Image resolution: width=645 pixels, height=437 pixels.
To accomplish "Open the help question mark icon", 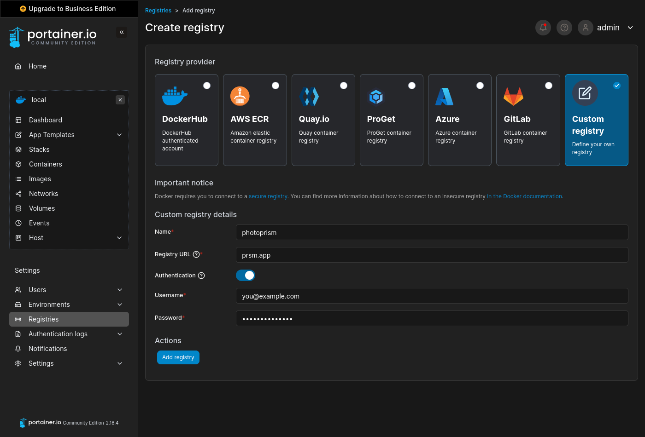I will [x=564, y=28].
